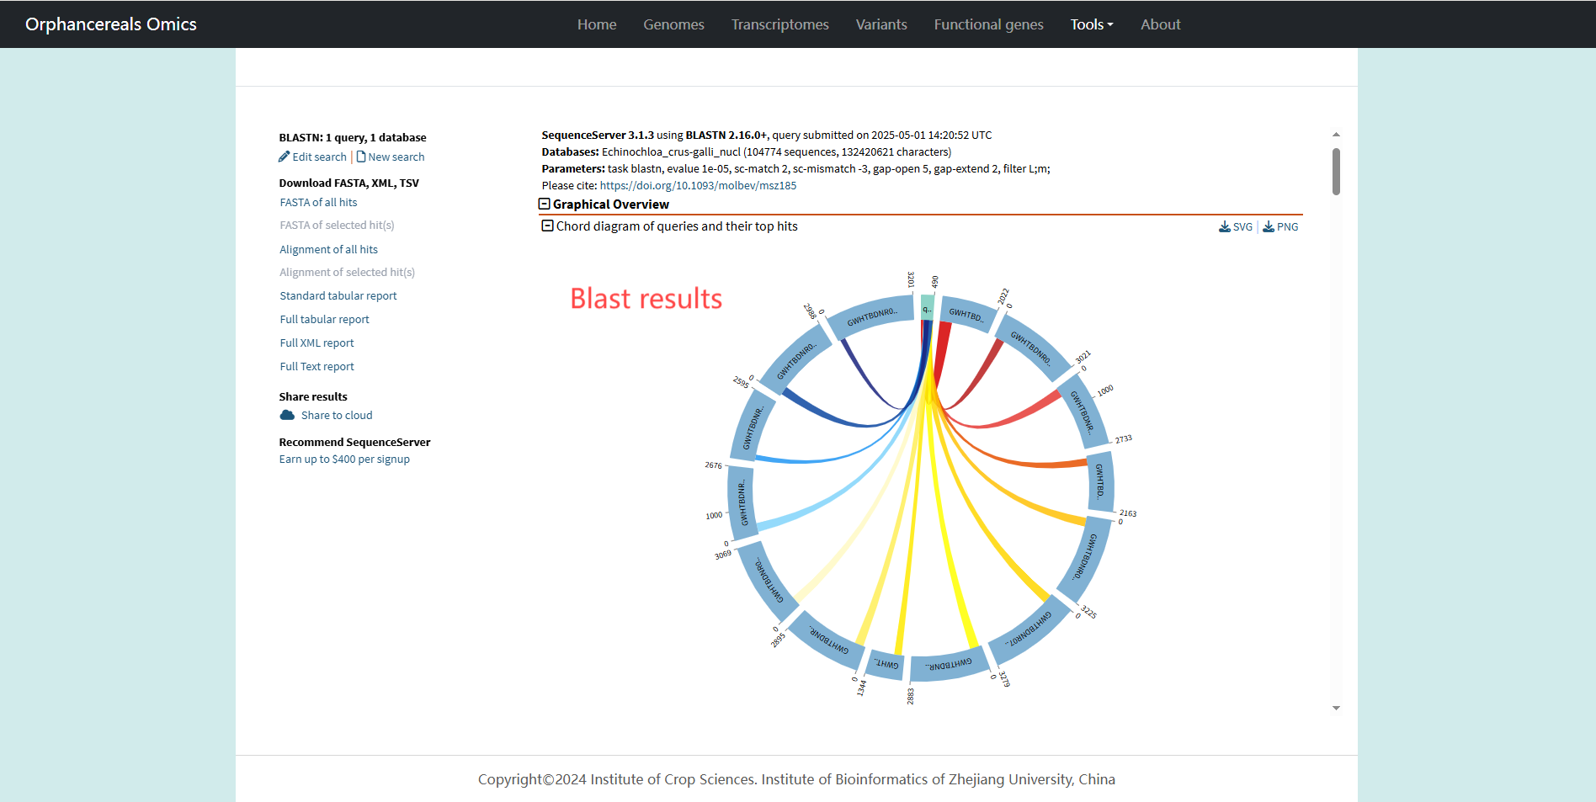Click the scroll-down arrow of results panel
Screen dimensions: 1596x802
pyautogui.click(x=1336, y=709)
